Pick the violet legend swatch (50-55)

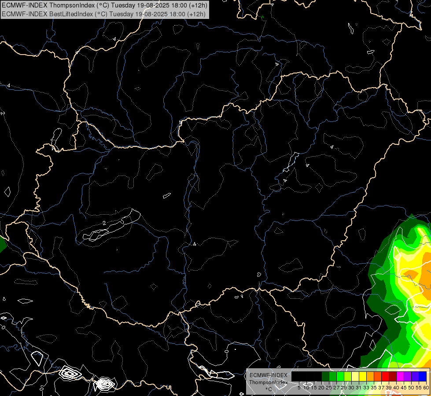pyautogui.click(x=415, y=376)
